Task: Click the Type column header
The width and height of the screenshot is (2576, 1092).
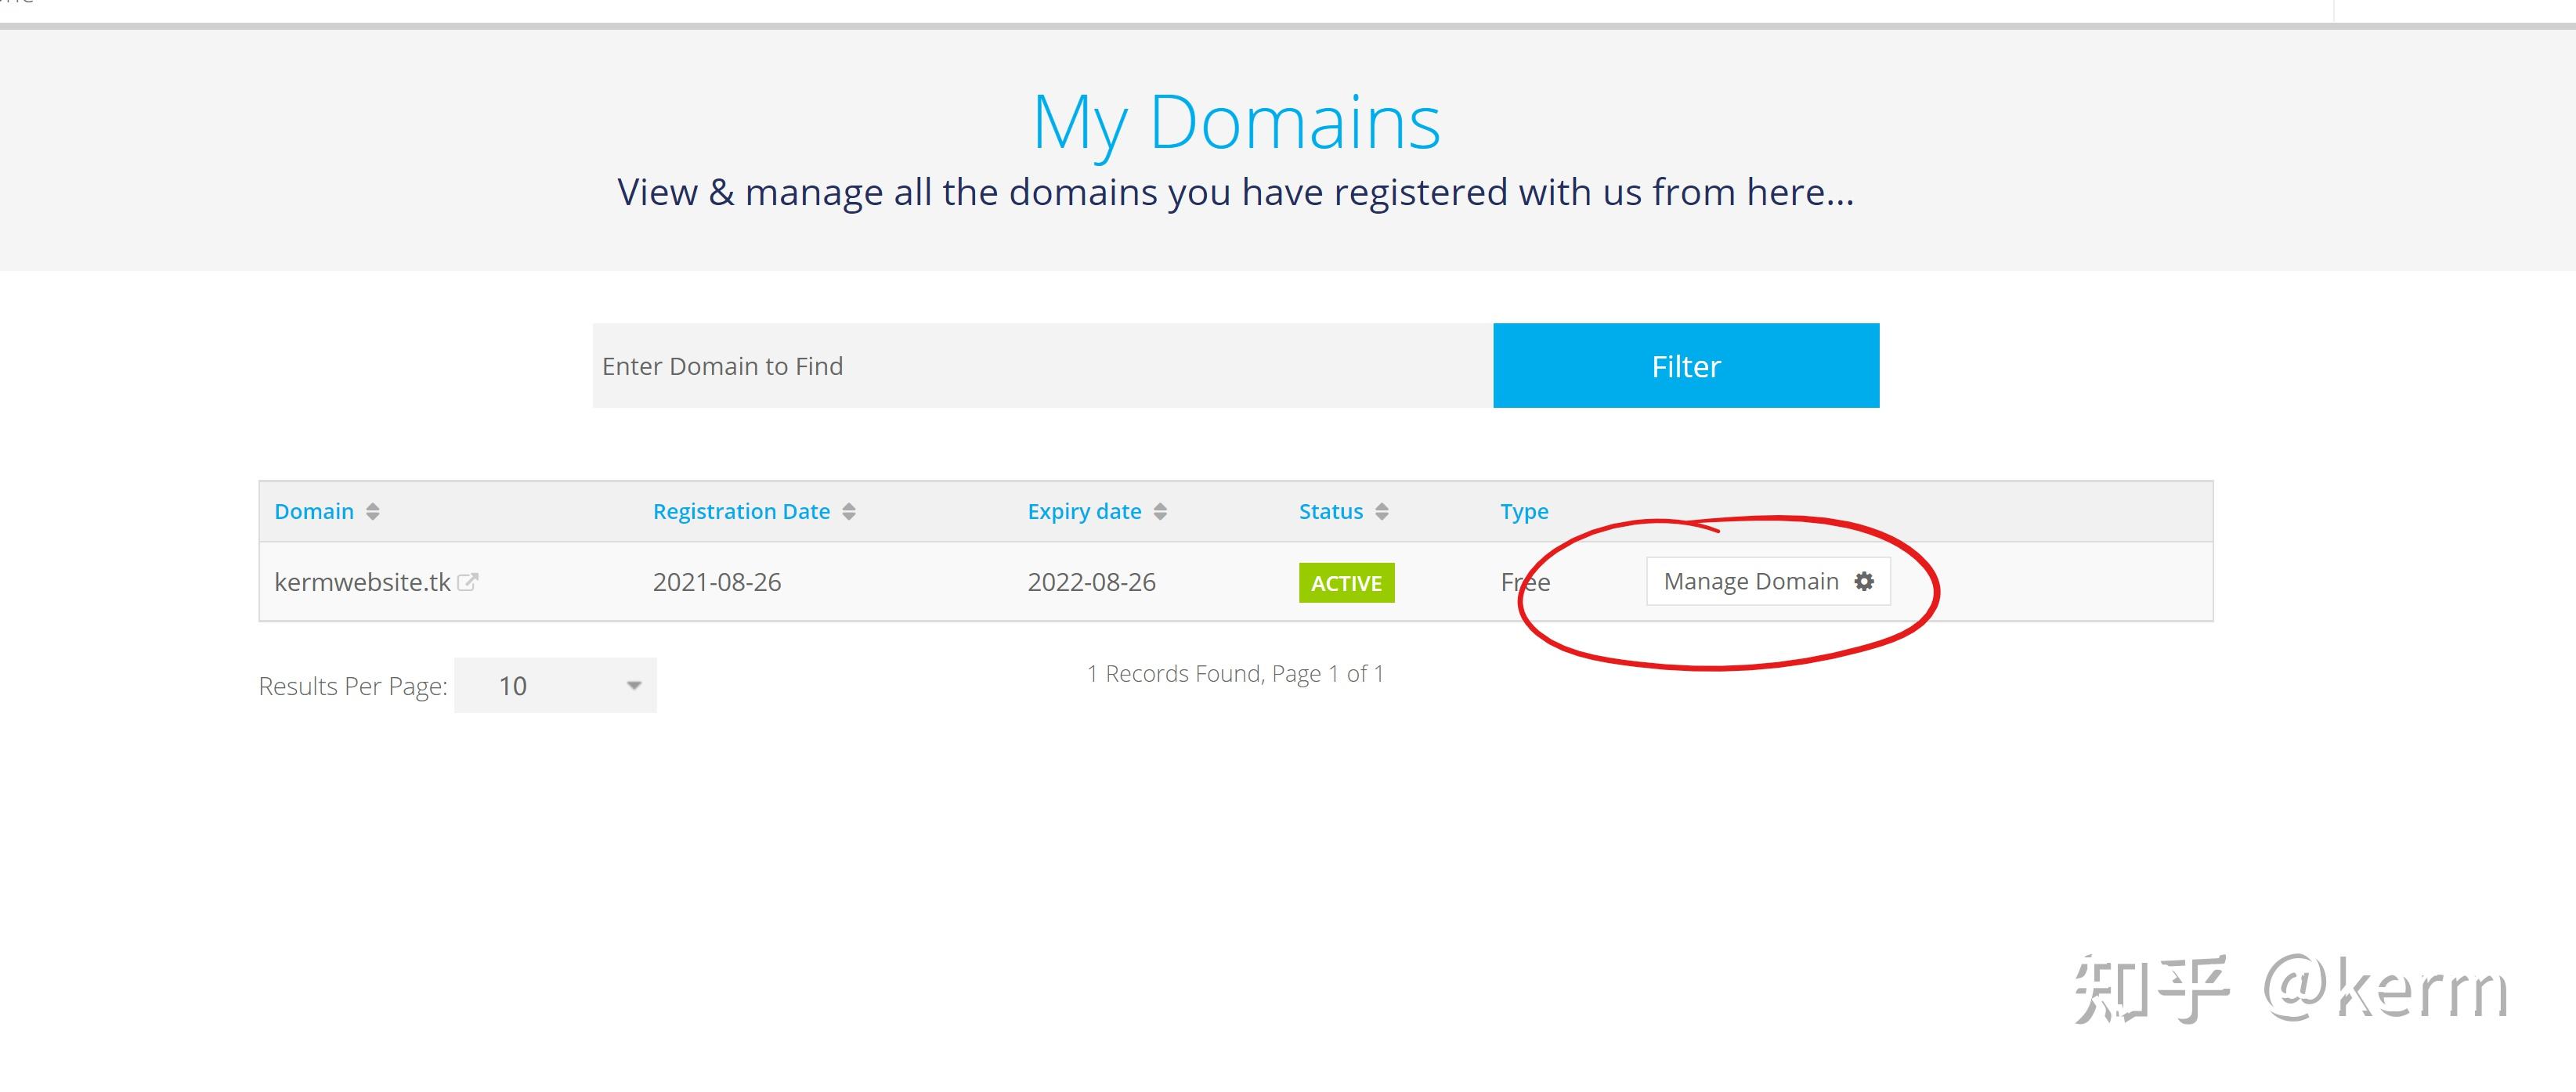Action: tap(1524, 511)
